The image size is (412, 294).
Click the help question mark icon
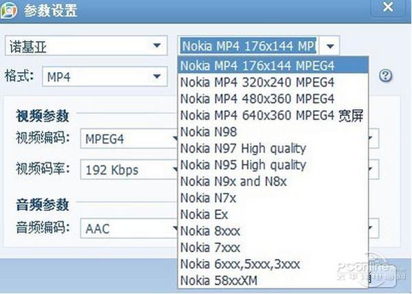point(385,76)
